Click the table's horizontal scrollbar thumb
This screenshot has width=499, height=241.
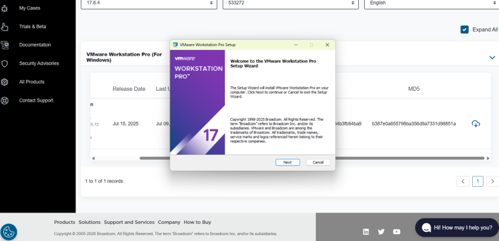coord(312,158)
